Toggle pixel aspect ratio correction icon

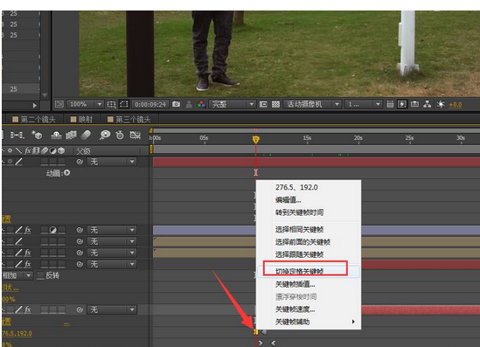(x=390, y=104)
